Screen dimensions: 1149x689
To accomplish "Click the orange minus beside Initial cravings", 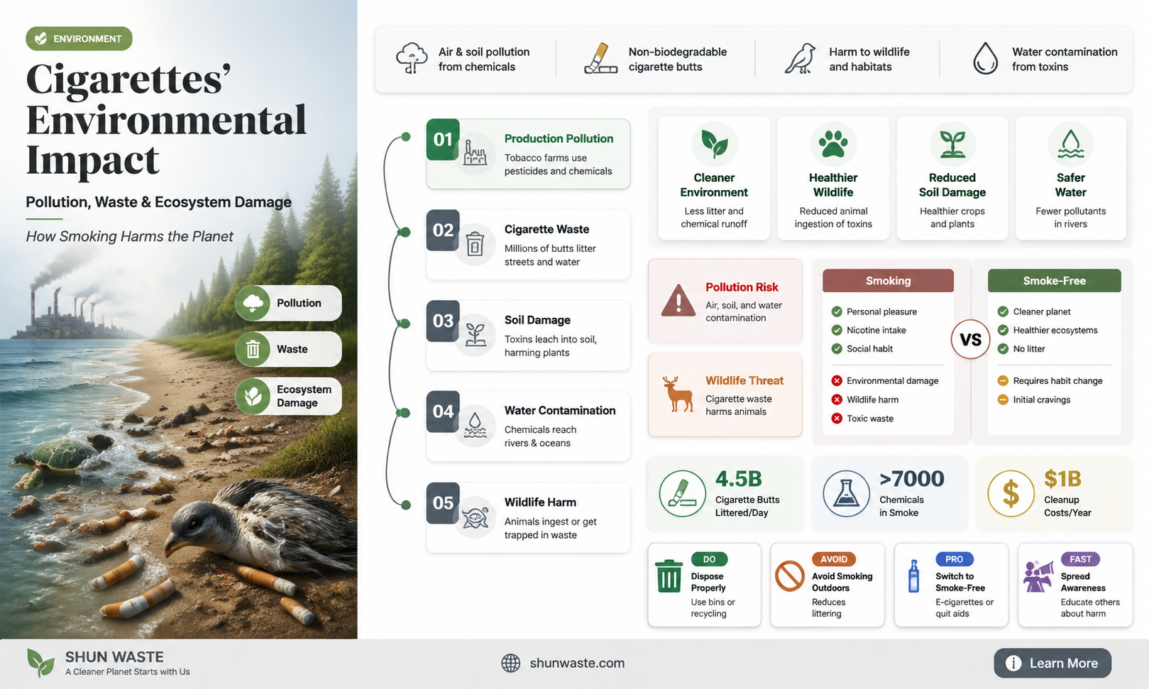I will (1003, 399).
